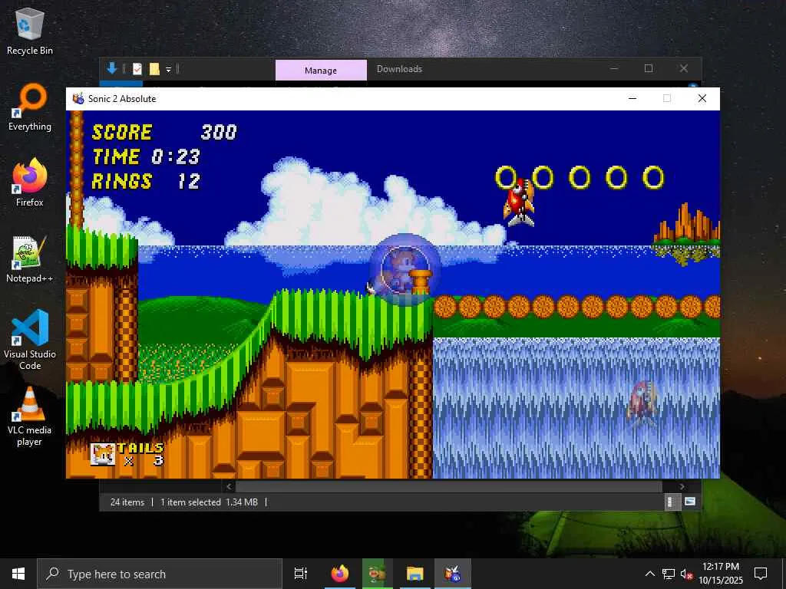Image resolution: width=786 pixels, height=589 pixels.
Task: Close the Sonic 2 Absolute window
Action: (702, 98)
